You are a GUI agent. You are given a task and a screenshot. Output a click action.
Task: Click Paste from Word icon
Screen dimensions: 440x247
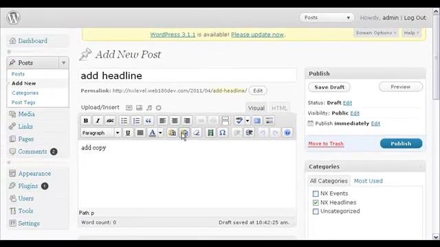point(184,132)
